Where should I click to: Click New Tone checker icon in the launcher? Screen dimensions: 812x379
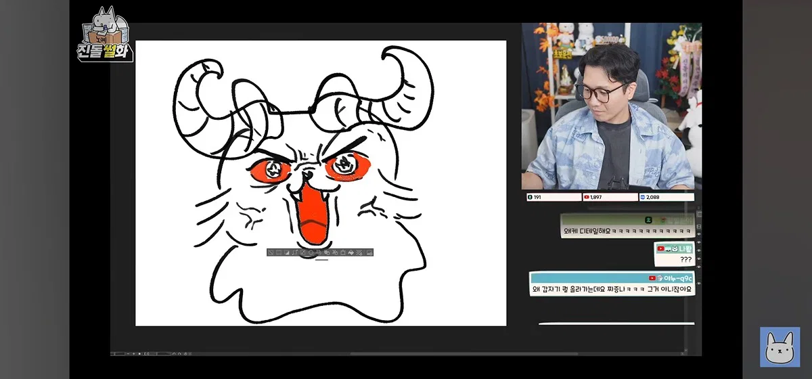[x=359, y=252]
